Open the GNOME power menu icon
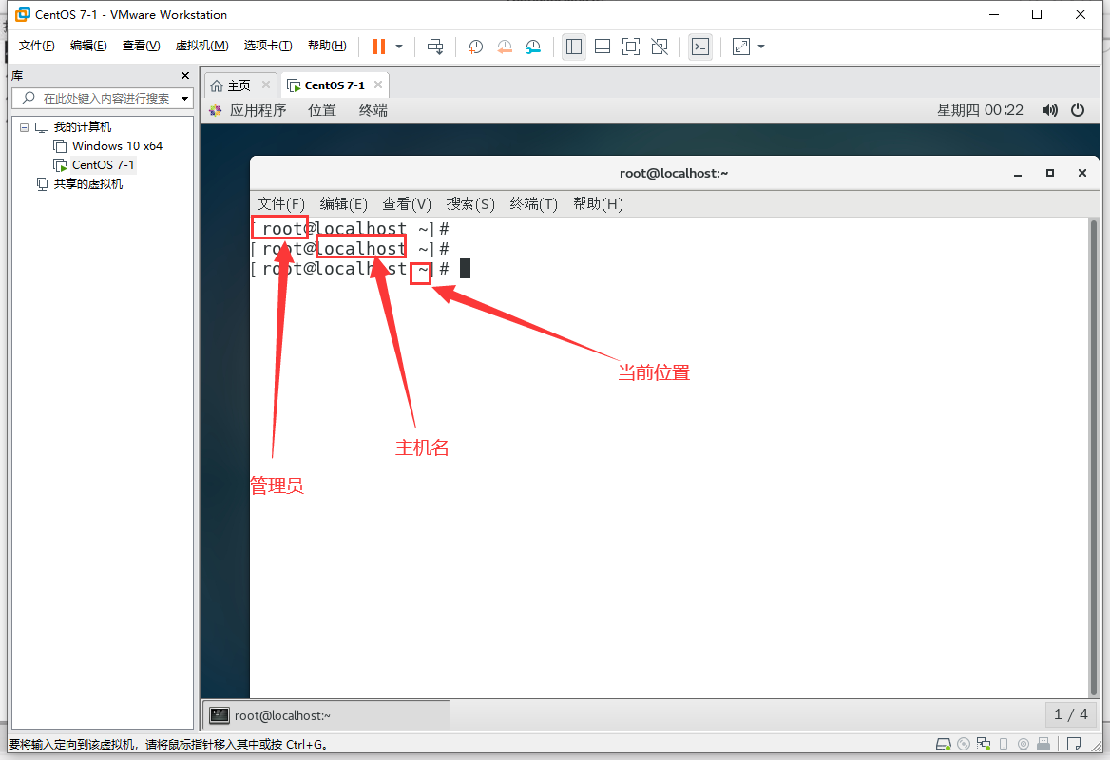The height and width of the screenshot is (760, 1110). 1078,110
